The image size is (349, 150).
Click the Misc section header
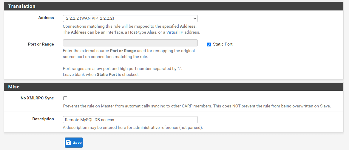pos(174,87)
